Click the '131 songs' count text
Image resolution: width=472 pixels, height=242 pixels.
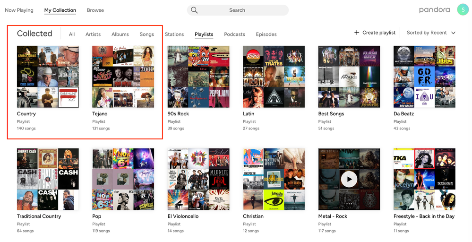pyautogui.click(x=101, y=129)
